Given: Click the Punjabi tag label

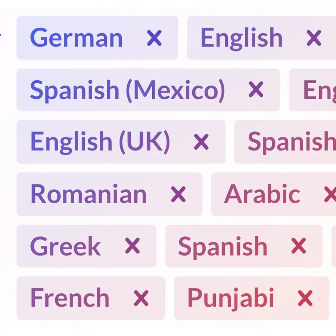Looking at the screenshot, I should [231, 299].
